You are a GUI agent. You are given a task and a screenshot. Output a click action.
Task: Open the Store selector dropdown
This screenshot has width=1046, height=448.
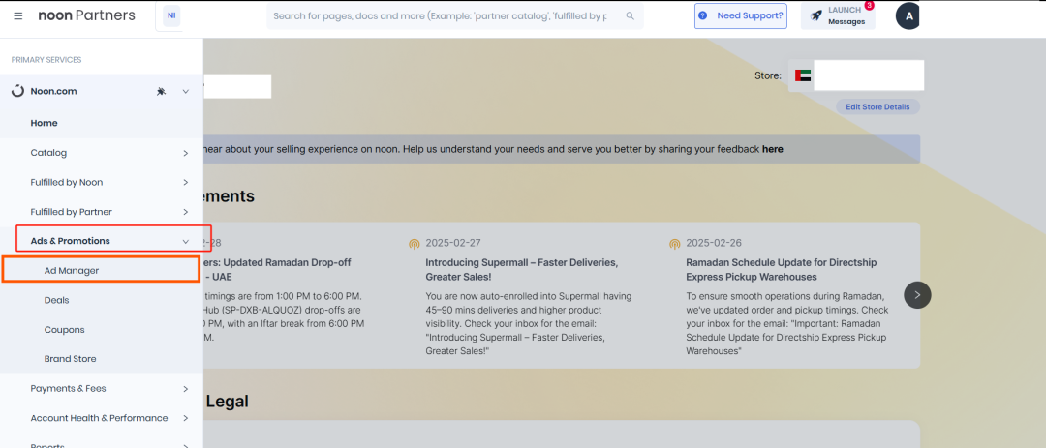click(x=856, y=75)
